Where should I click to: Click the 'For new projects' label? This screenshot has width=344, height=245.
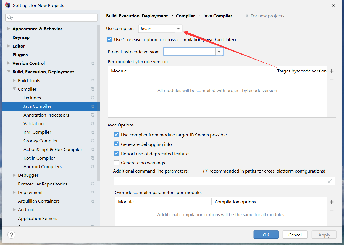(267, 16)
